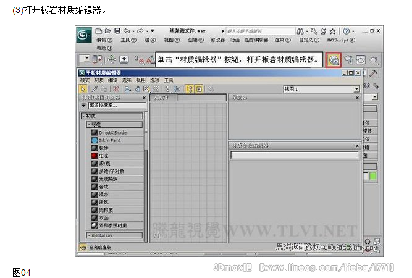The height and width of the screenshot is (278, 412).
Task: Pick material from object with eyedropper
Action: [x=95, y=89]
